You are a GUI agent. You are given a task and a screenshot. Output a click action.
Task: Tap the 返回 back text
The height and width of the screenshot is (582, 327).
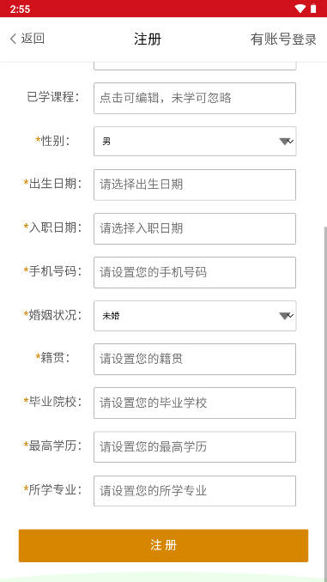tap(33, 39)
